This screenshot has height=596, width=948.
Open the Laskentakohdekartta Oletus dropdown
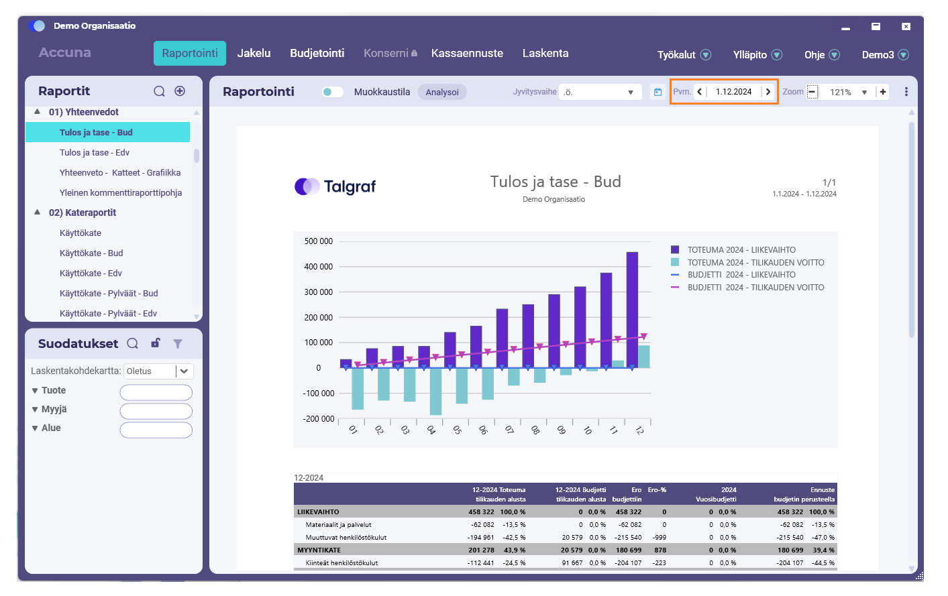(159, 371)
